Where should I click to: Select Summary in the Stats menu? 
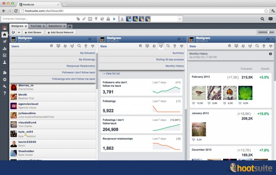click(x=178, y=53)
